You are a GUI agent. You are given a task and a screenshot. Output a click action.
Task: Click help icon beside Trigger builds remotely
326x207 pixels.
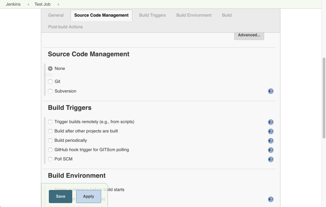coord(271,122)
